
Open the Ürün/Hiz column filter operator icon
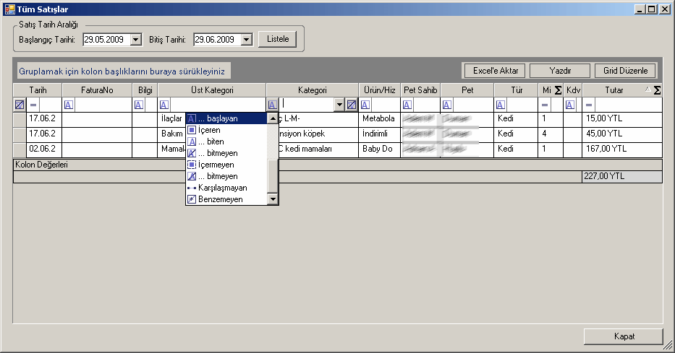[365, 105]
